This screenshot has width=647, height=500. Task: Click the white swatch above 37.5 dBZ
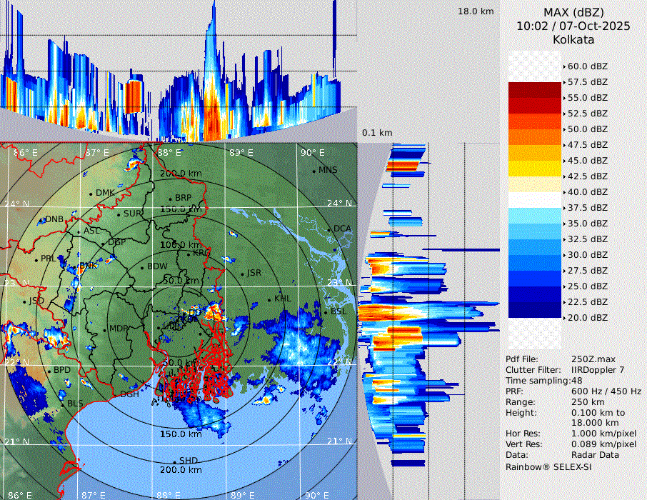(535, 200)
